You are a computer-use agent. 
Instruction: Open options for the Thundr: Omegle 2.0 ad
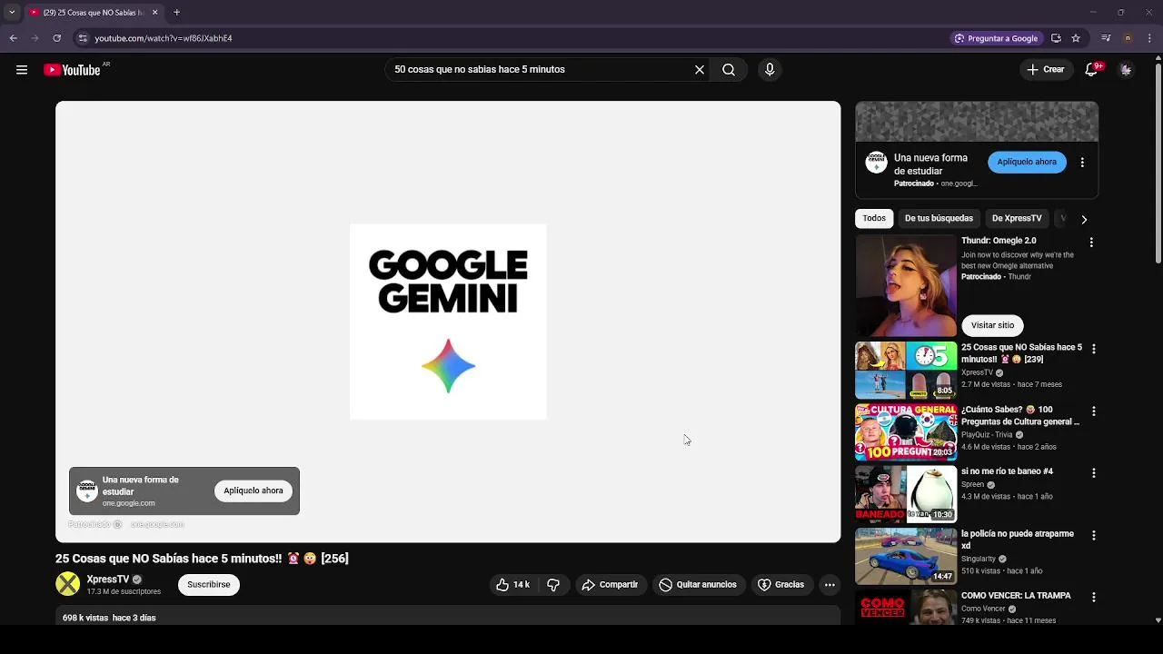(1091, 243)
